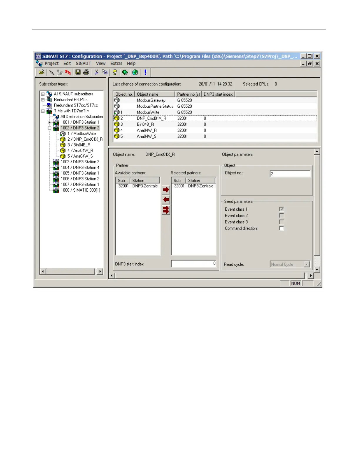The width and height of the screenshot is (350, 467).
Task: Enable the Event class 2 checkbox
Action: click(282, 216)
